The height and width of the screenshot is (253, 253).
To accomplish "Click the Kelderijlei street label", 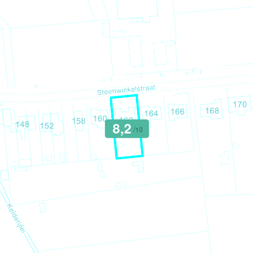I will click(x=16, y=218).
